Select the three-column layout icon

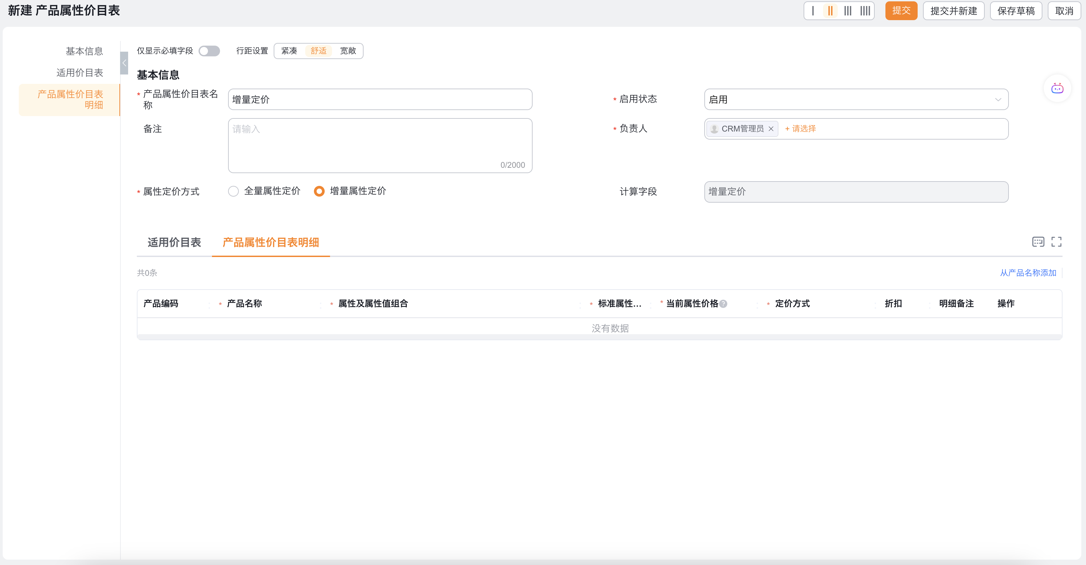pos(848,10)
